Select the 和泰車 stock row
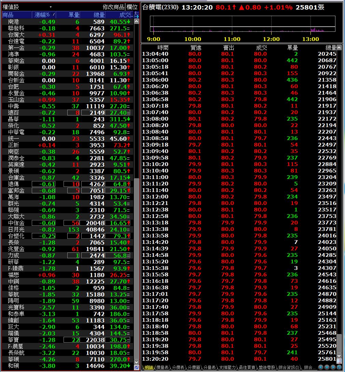Viewport: 345px width, 372px height. pyautogui.click(x=68, y=314)
